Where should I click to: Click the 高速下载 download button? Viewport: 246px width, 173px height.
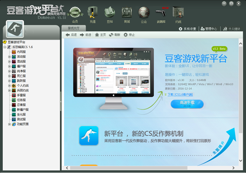point(187,104)
